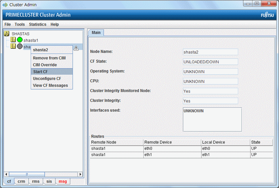Open View CF Messages option

[x=50, y=85]
